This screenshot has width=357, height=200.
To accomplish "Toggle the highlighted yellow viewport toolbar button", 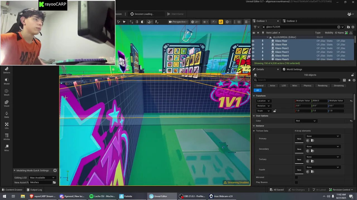I will coord(221,22).
